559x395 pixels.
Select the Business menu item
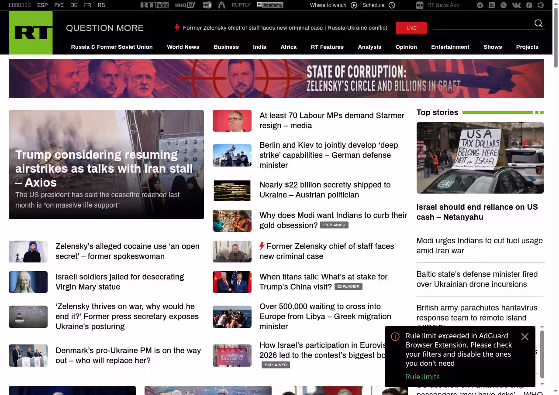click(x=226, y=47)
